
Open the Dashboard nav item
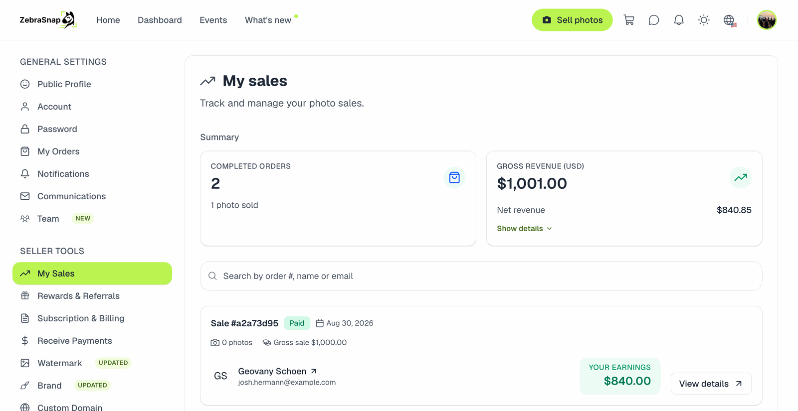click(x=160, y=20)
